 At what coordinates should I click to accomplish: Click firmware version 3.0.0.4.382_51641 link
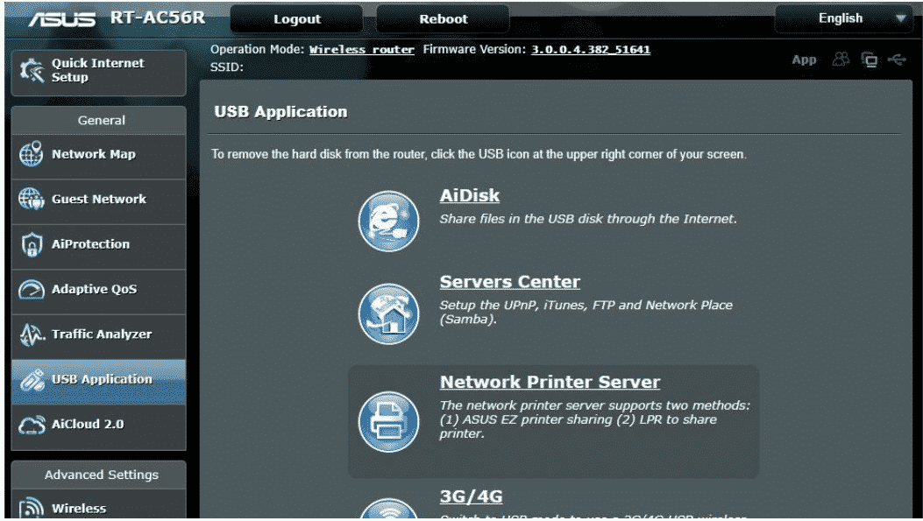(591, 50)
